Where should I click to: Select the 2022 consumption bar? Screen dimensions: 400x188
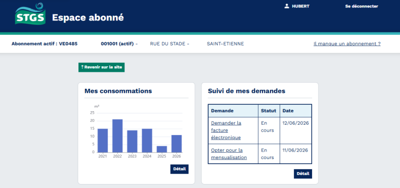[x=117, y=136]
